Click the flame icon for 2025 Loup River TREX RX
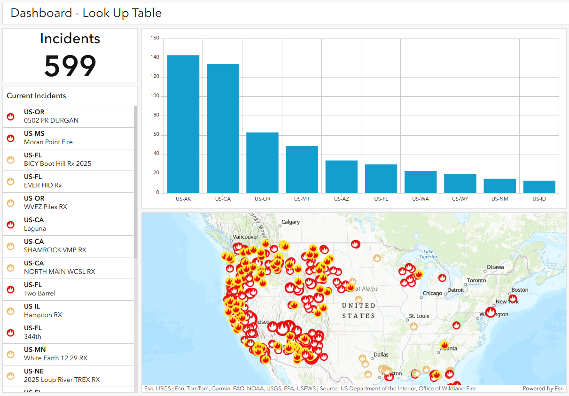Viewport: 569px width, 396px height. [x=10, y=375]
